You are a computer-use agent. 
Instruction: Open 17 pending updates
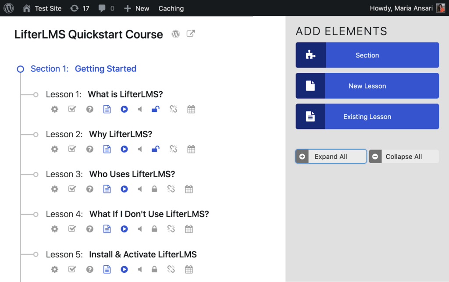tap(80, 8)
